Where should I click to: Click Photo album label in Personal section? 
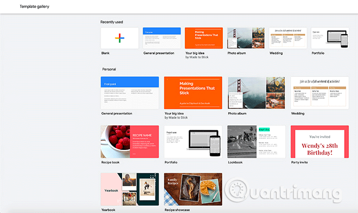point(237,113)
